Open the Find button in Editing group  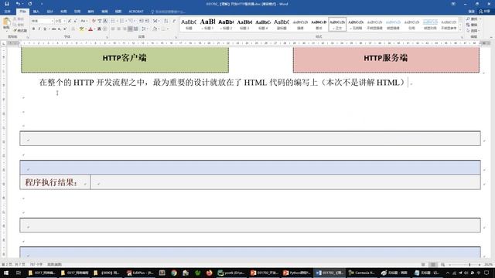pyautogui.click(x=473, y=19)
